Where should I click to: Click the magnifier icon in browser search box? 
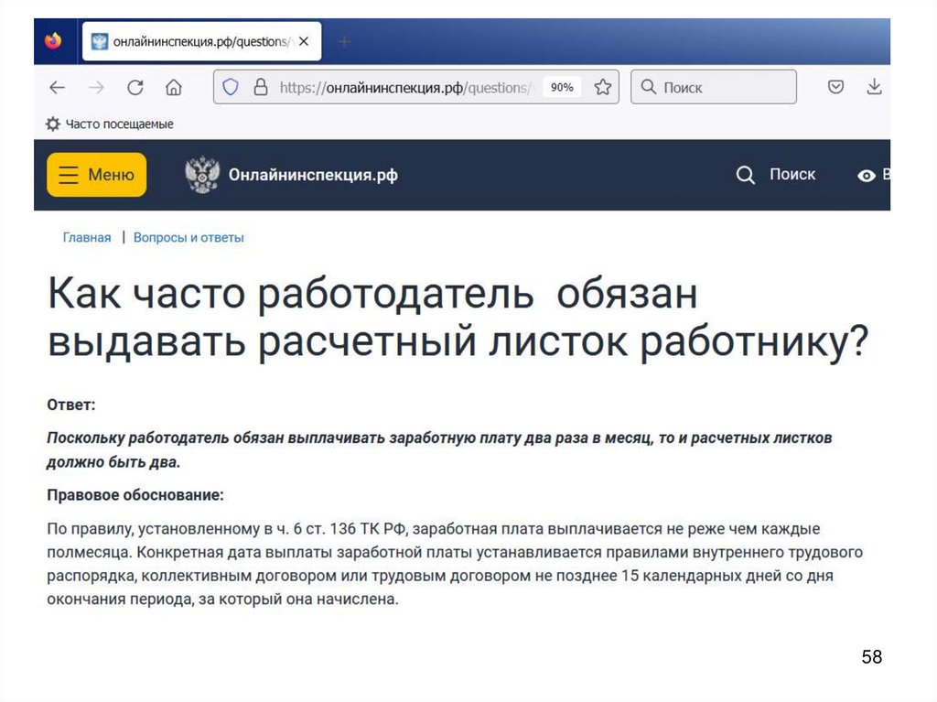649,87
